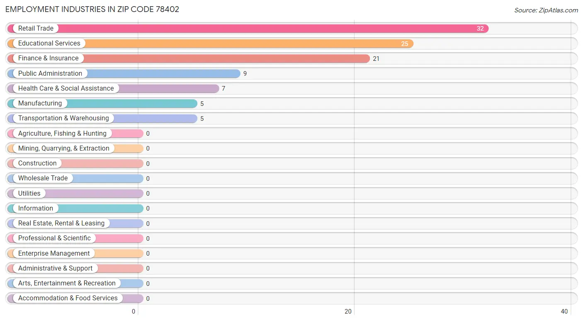The width and height of the screenshot is (583, 321).
Task: Click the x-axis tick label 20
Action: 349,311
